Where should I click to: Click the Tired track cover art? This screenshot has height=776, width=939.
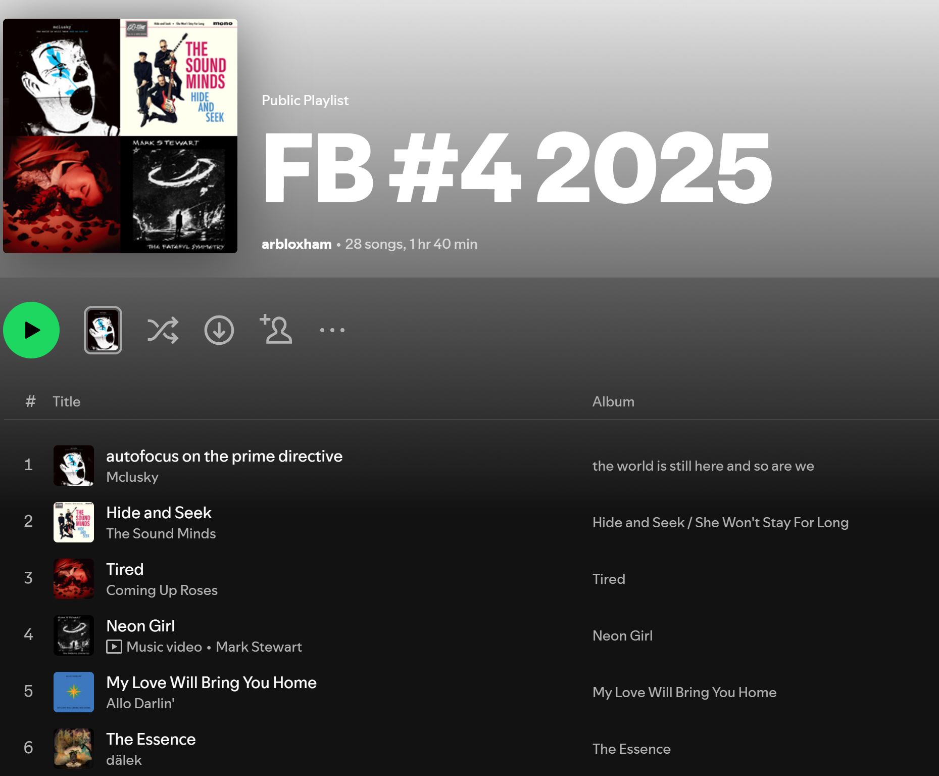[x=74, y=579]
